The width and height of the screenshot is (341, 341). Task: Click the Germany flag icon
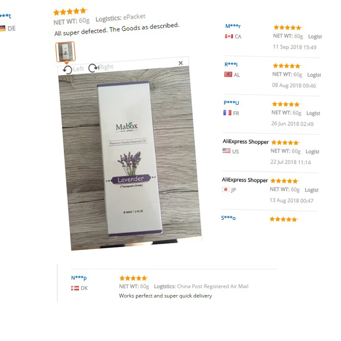click(x=3, y=29)
